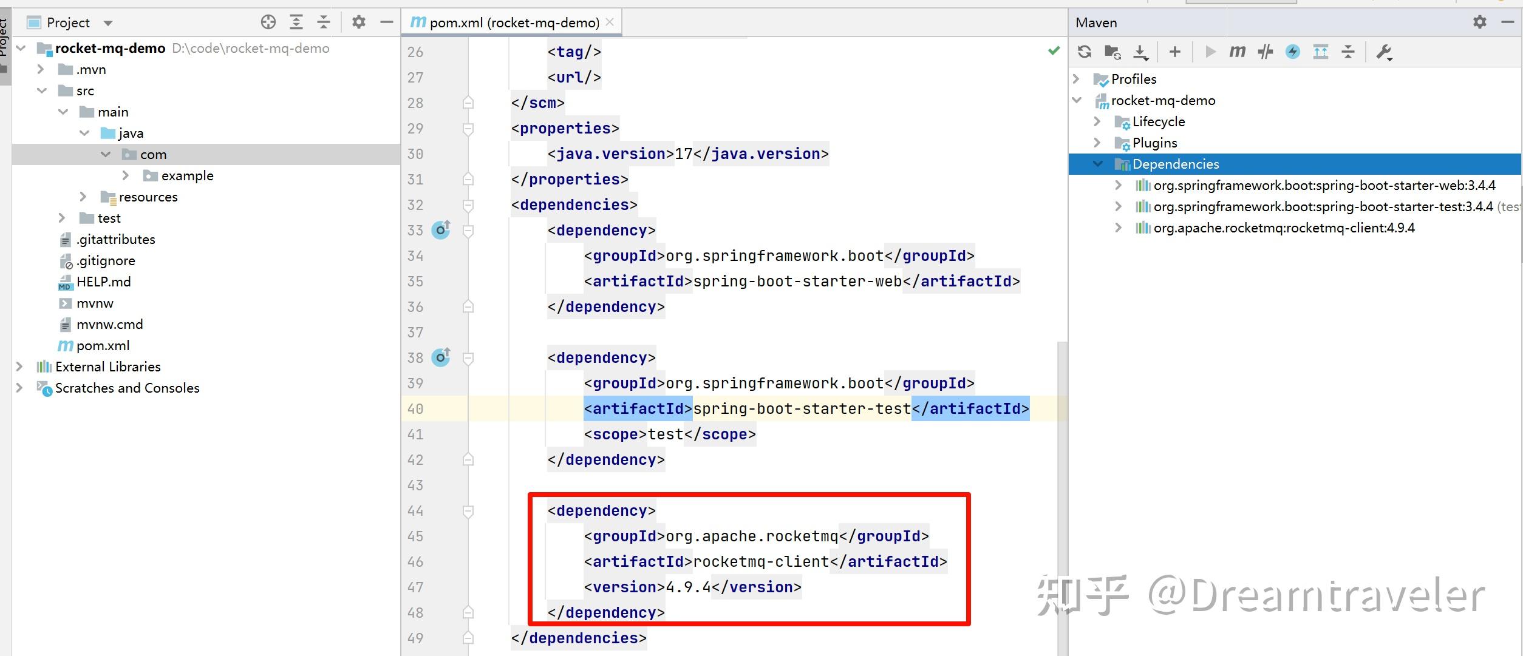Screen dimensions: 1523x656
Task: Toggle Skip Tests mode in Maven toolbar
Action: 1265,52
